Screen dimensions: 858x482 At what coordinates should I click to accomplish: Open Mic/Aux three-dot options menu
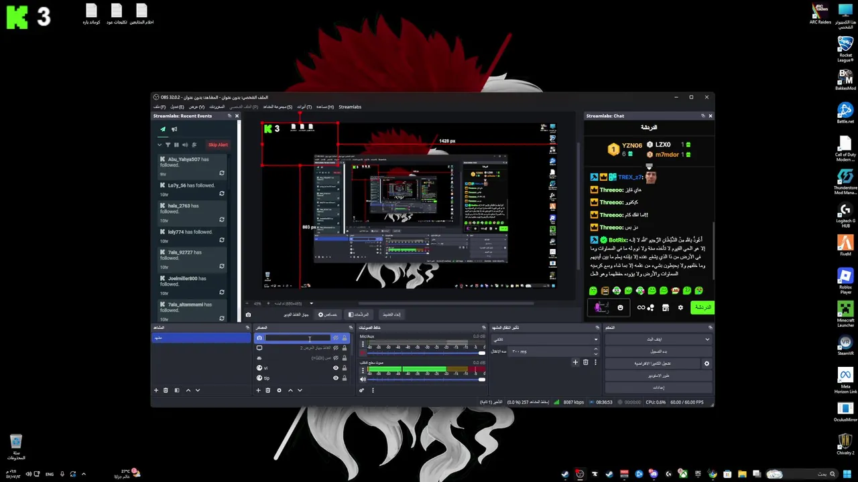point(363,345)
